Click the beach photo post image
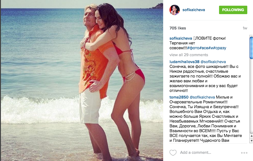Screen dimensions: 253x161 [x=82, y=80]
